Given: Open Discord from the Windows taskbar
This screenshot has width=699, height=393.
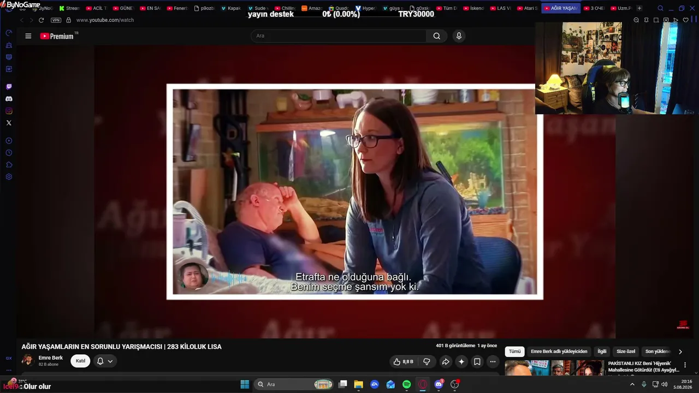Looking at the screenshot, I should [439, 384].
